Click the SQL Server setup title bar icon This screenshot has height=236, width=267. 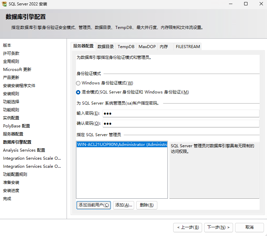coord(4,4)
